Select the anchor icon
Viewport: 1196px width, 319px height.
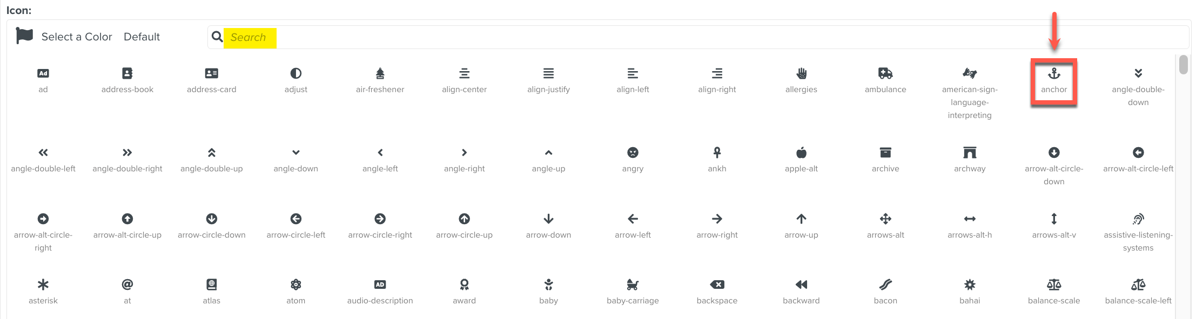(1053, 74)
